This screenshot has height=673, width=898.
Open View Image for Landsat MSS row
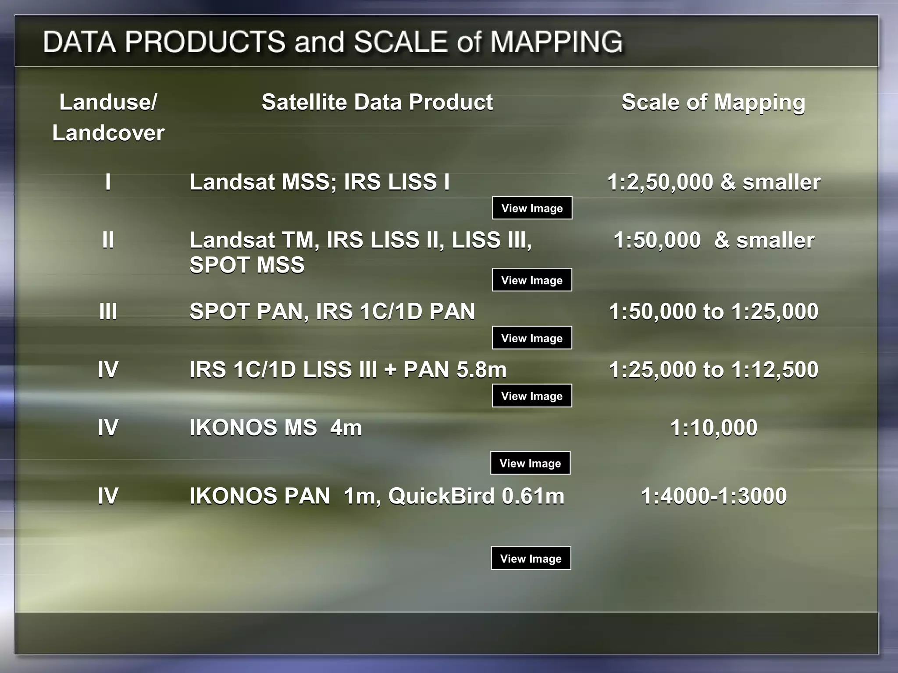pos(532,208)
